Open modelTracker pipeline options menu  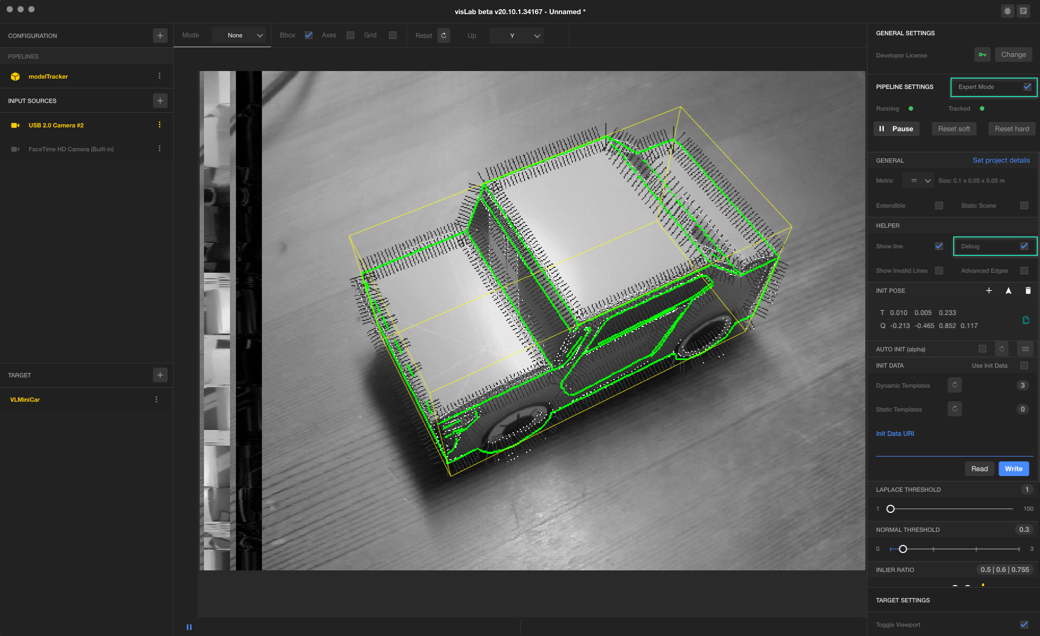159,76
